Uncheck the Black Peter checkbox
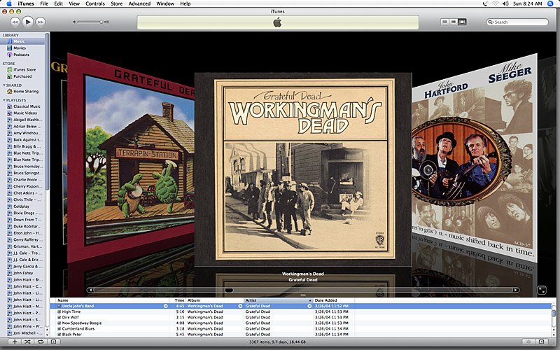The height and width of the screenshot is (350, 560). 59,335
